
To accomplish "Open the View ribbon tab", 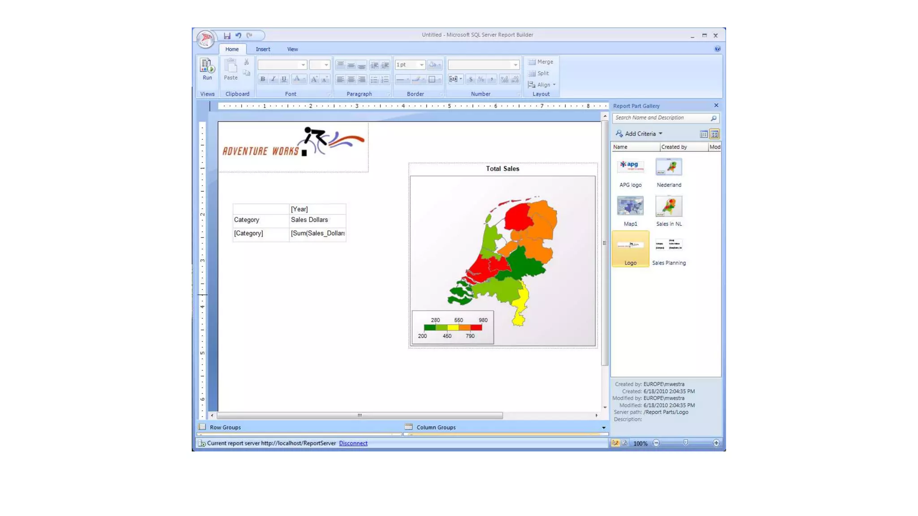I will tap(292, 49).
